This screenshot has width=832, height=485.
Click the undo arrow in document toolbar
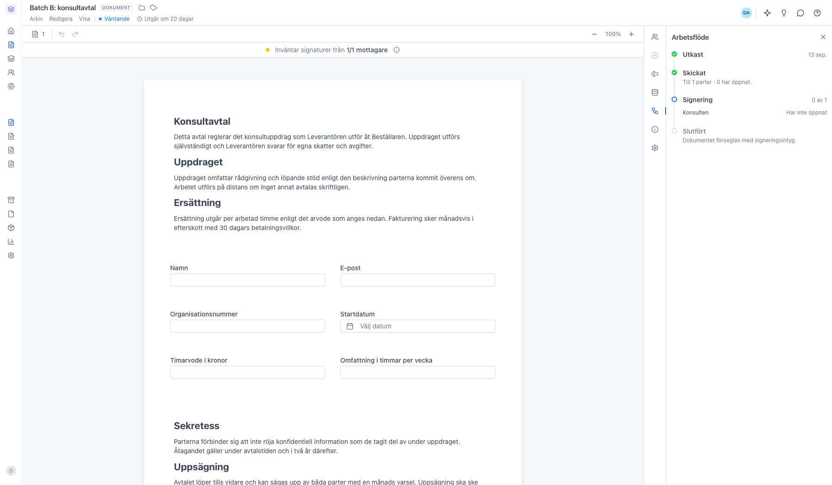61,34
